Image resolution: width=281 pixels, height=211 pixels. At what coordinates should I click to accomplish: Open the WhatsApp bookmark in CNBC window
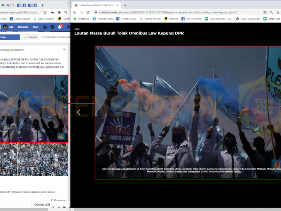click(81, 19)
